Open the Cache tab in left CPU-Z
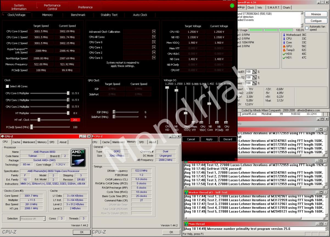The width and height of the screenshot is (330, 237). (x=16, y=142)
